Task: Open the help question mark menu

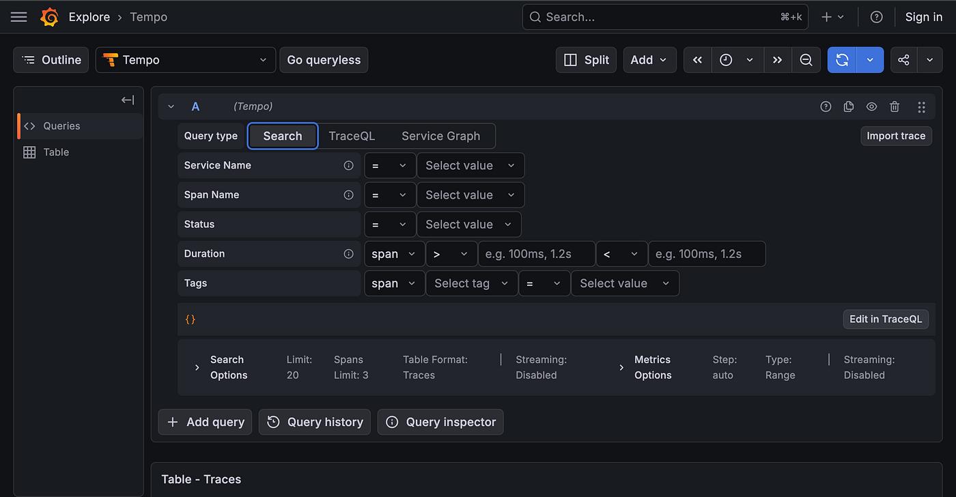Action: coord(877,17)
